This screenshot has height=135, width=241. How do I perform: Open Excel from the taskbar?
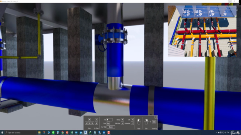point(72,132)
